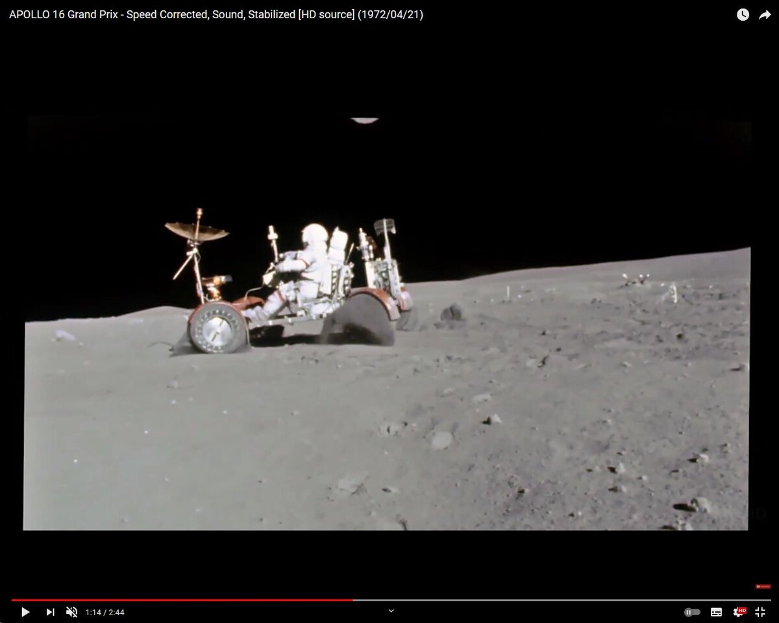This screenshot has width=779, height=623.
Task: Add video to Watch Later
Action: 743,15
